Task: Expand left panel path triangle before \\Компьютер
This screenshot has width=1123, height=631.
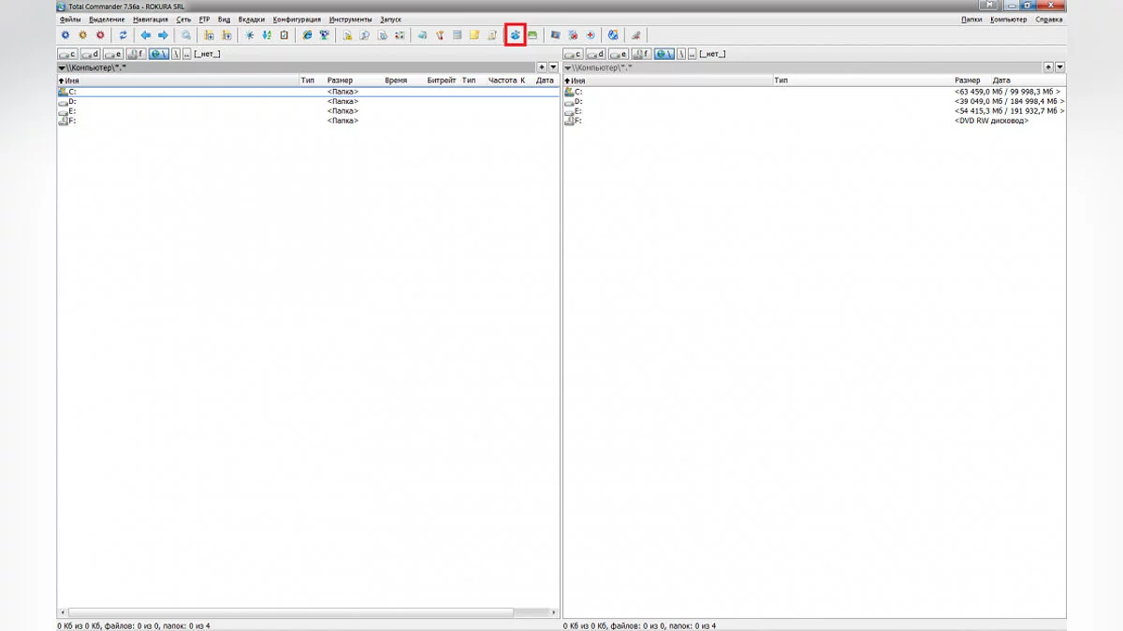Action: [62, 68]
